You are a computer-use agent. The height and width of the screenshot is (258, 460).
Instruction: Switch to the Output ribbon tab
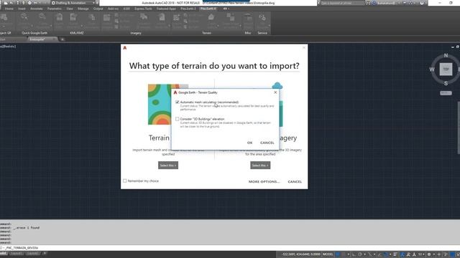click(x=98, y=9)
